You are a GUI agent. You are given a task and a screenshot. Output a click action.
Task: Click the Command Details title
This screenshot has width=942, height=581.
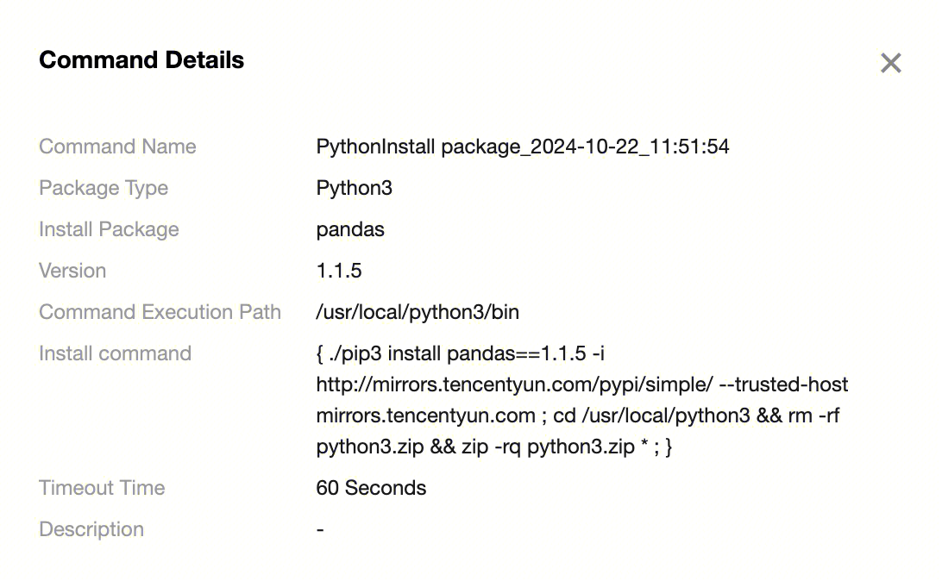[x=141, y=60]
